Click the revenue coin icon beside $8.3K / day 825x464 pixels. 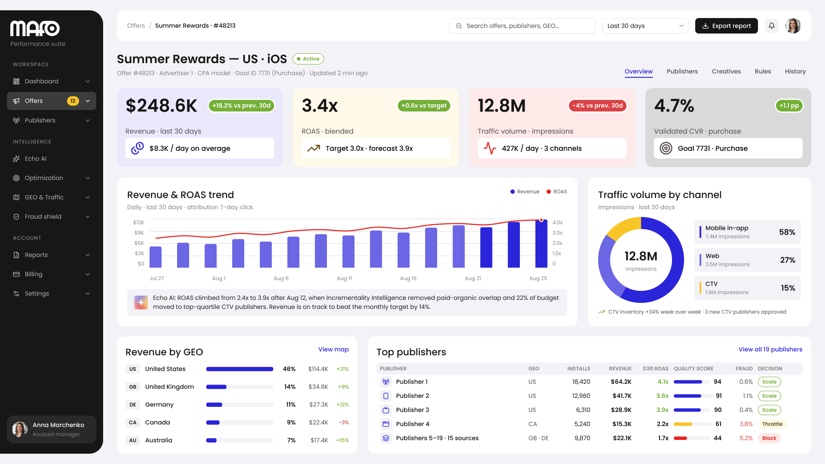coord(137,148)
